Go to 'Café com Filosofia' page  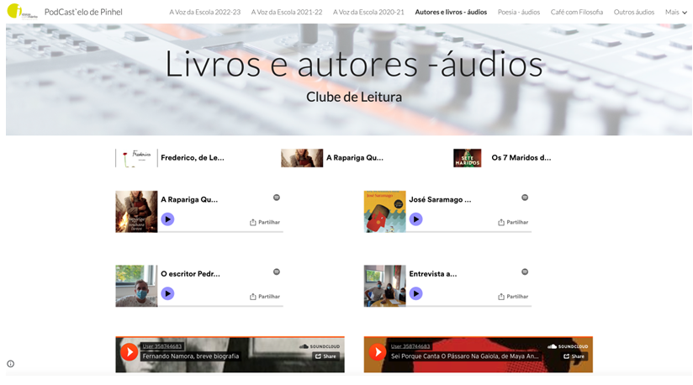(576, 13)
